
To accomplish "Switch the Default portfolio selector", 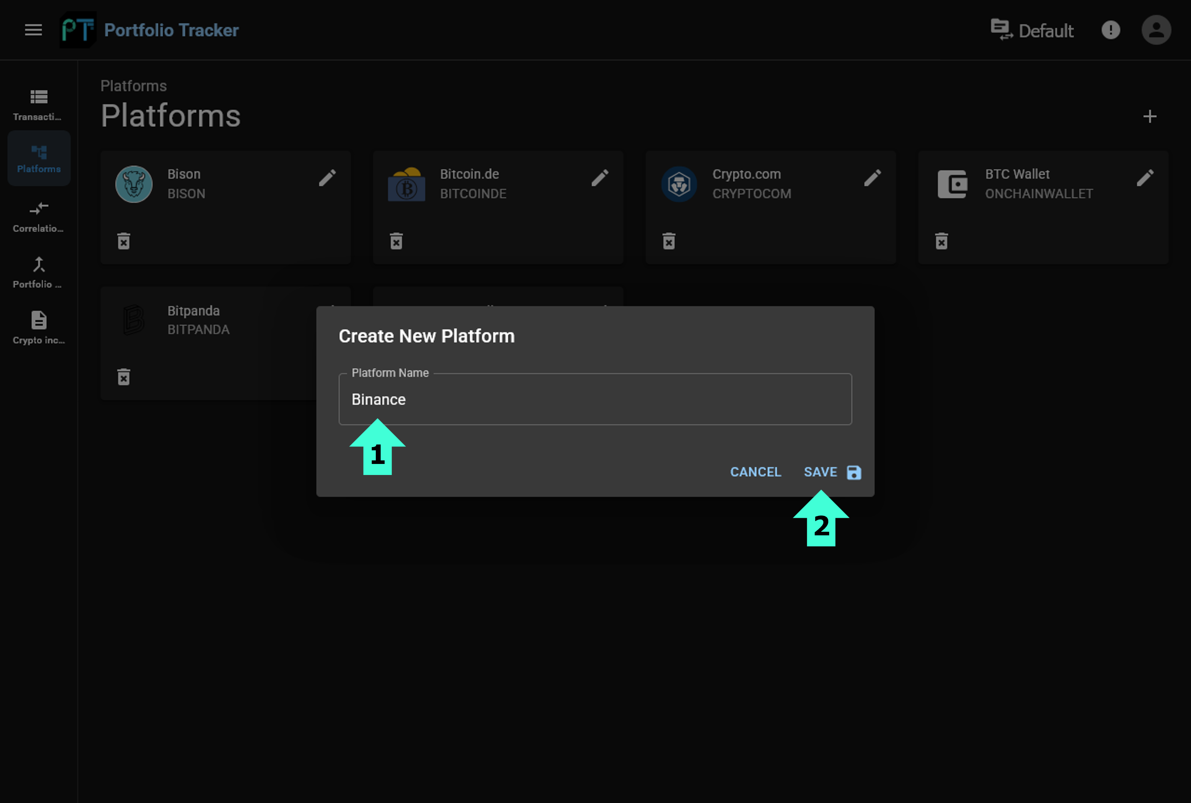I will coord(1032,30).
